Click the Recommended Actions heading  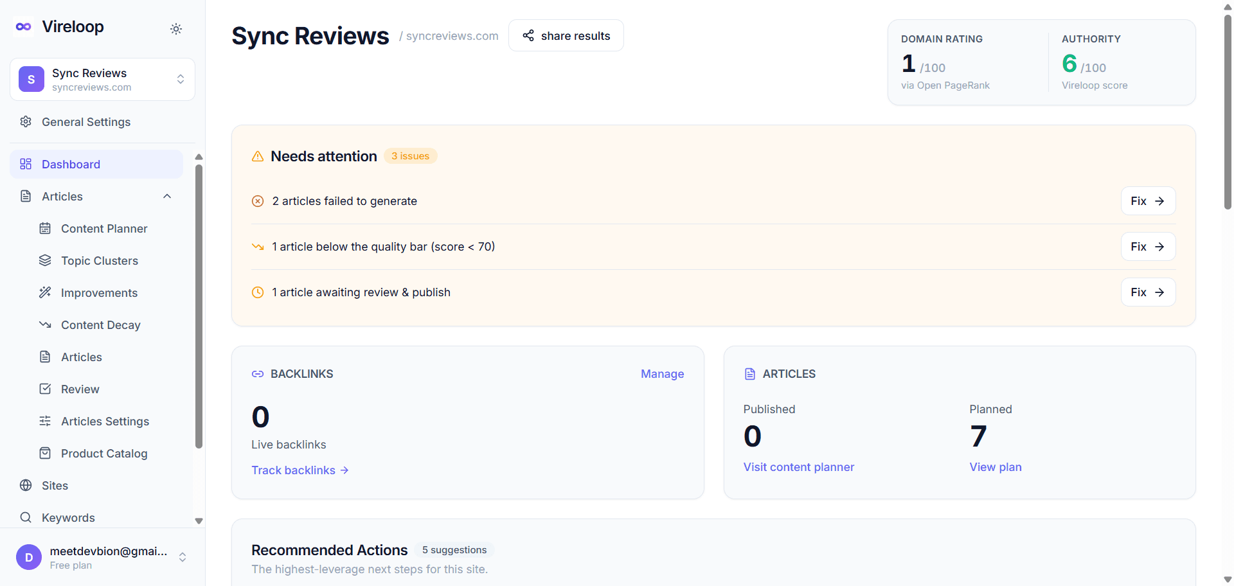click(x=330, y=550)
